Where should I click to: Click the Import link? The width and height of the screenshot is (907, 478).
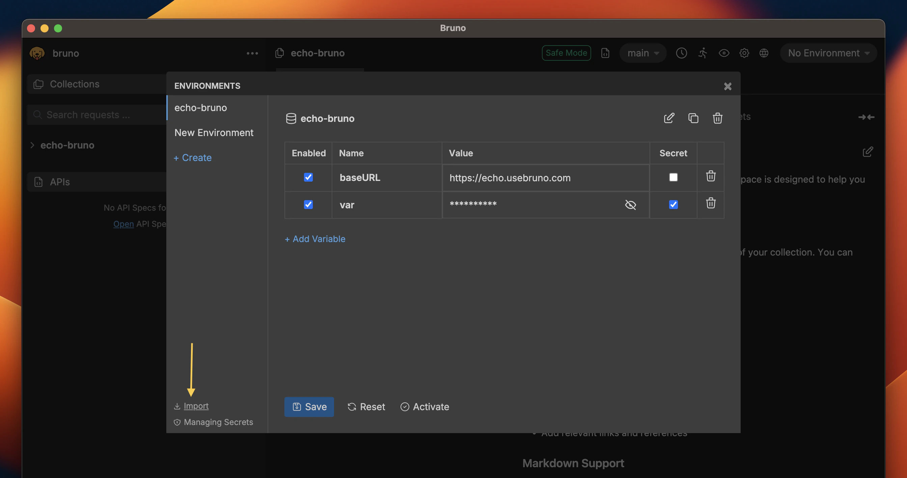[x=196, y=406]
